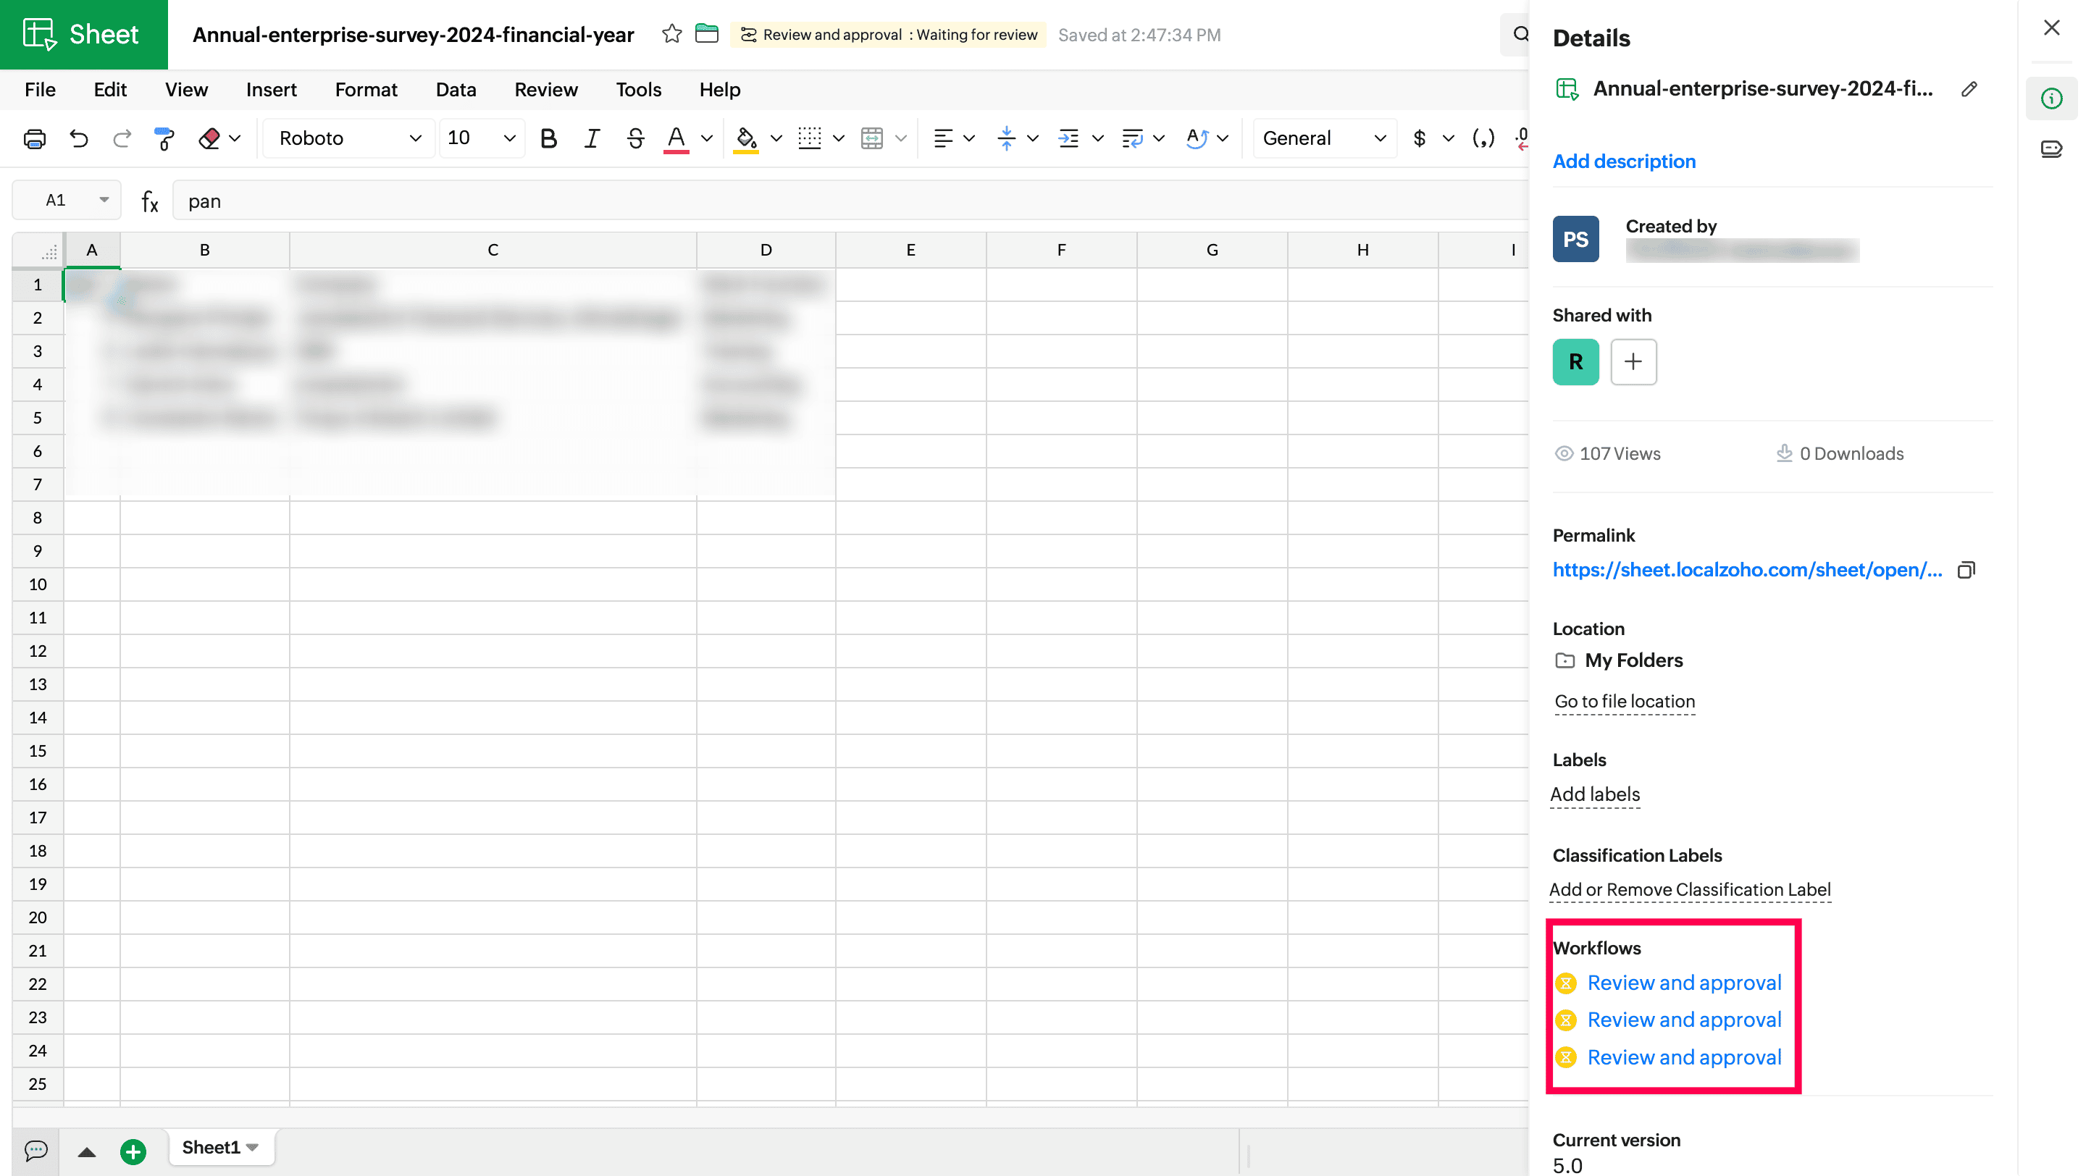Viewport: 2086px width, 1176px height.
Task: Toggle italic formatting
Action: (x=592, y=138)
